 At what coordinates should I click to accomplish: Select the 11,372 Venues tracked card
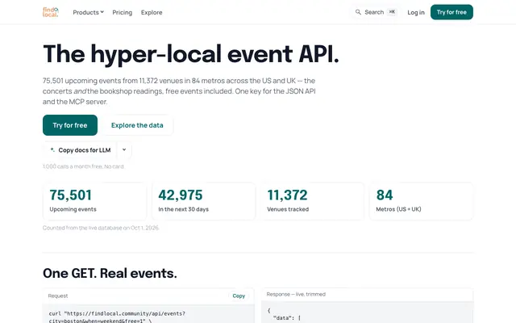(x=312, y=201)
